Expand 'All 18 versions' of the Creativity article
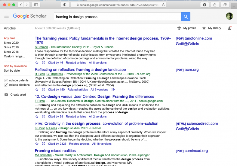 102,144
